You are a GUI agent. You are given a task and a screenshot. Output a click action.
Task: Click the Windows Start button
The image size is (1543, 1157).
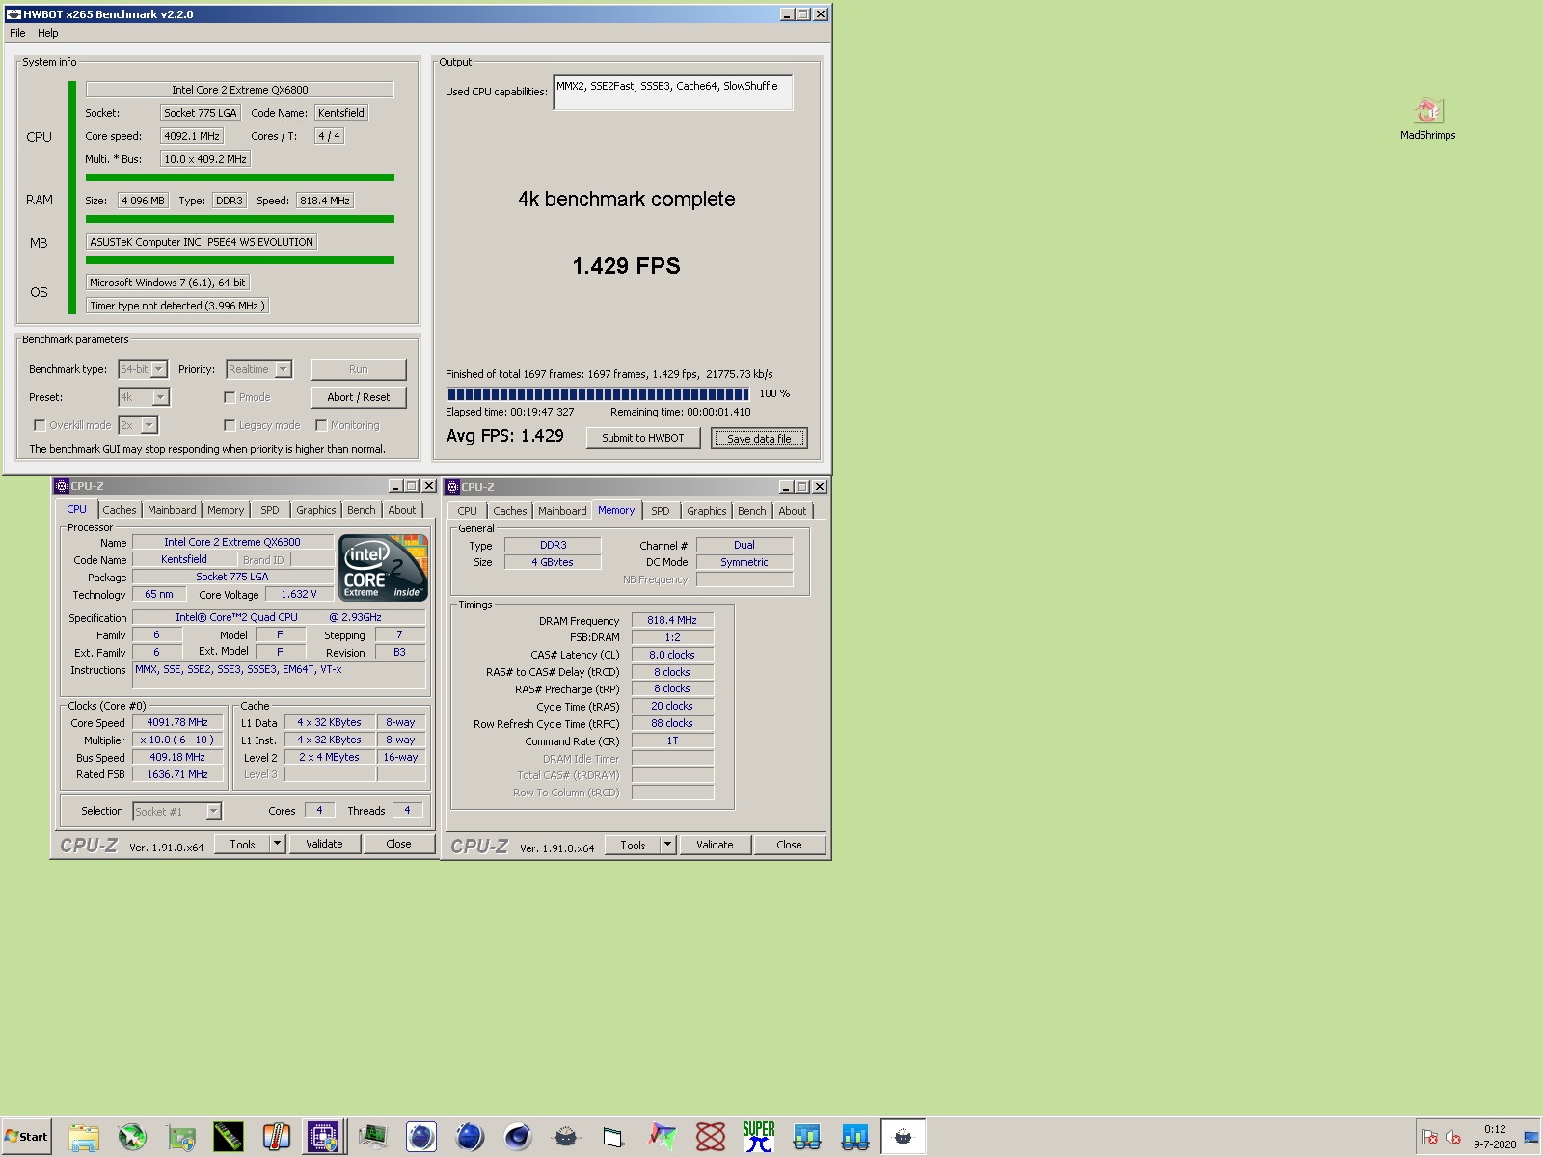coord(26,1137)
